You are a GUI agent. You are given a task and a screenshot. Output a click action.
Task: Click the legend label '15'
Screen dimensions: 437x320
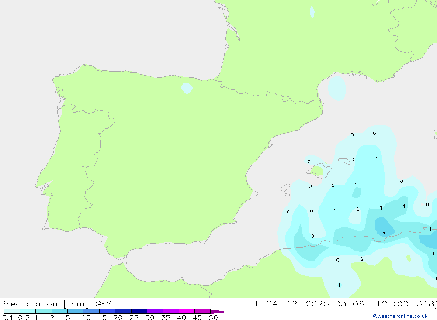pos(102,317)
